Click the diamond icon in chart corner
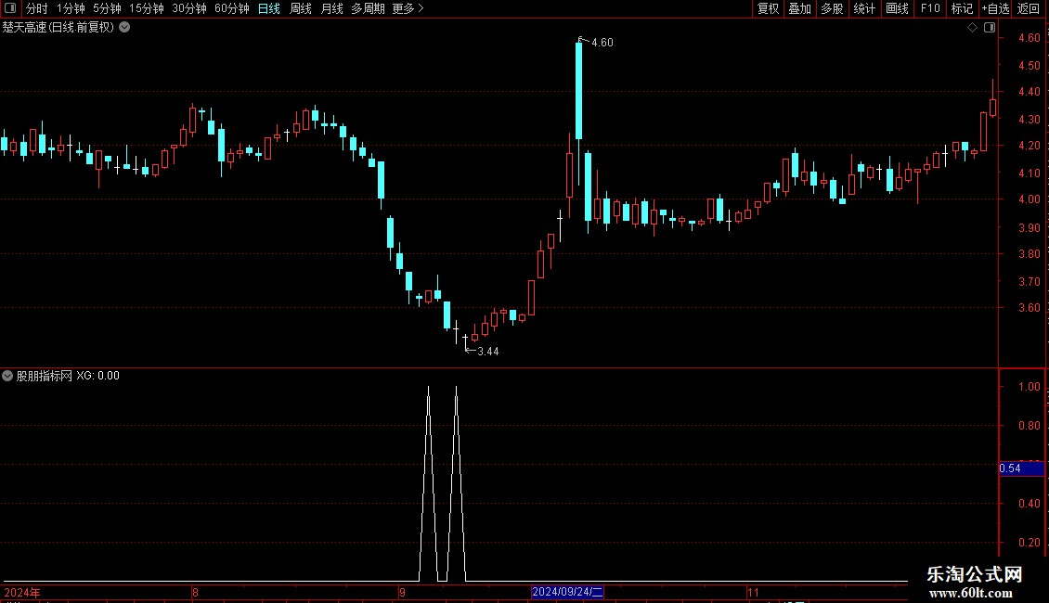 click(973, 28)
